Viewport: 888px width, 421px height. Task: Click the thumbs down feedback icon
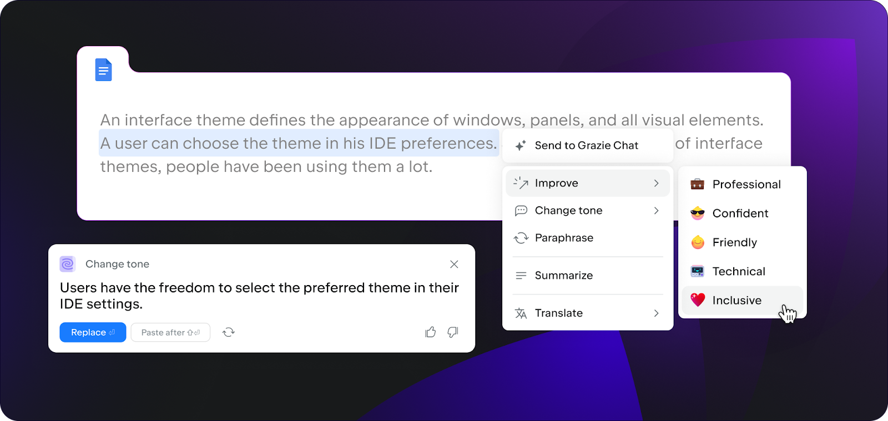(453, 332)
